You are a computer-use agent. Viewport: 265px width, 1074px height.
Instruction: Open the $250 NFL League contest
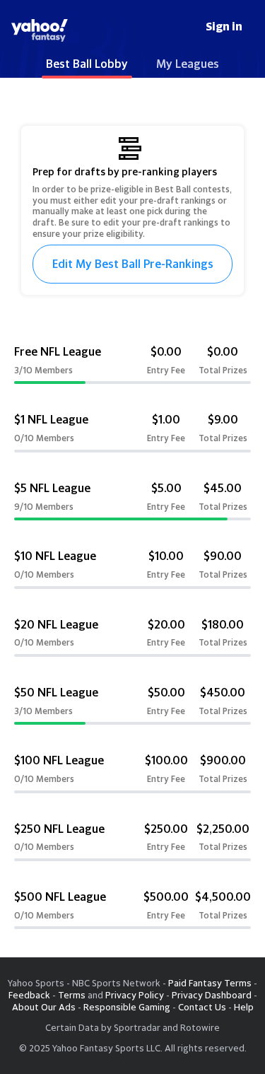pos(132,841)
